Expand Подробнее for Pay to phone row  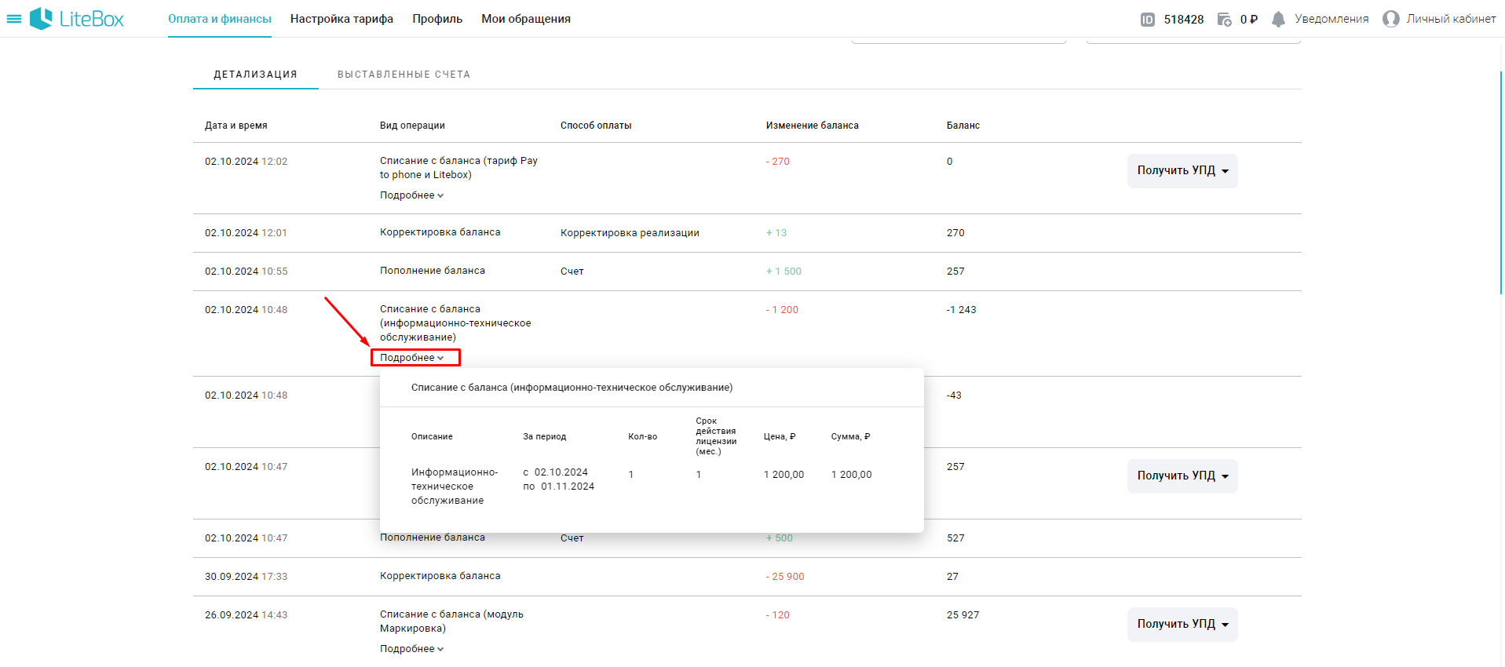(x=411, y=195)
